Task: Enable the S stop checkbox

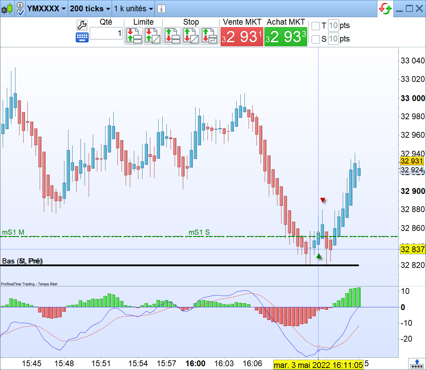Action: tap(316, 39)
